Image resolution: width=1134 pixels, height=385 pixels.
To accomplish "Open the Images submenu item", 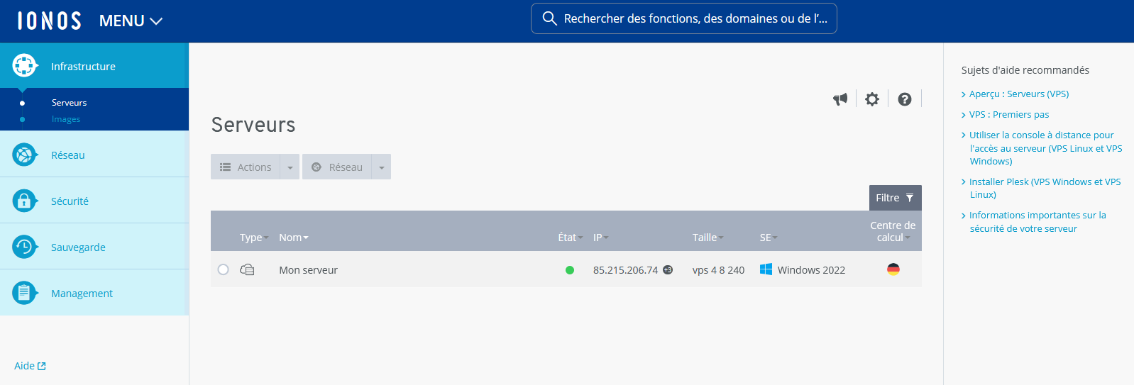I will click(x=66, y=119).
